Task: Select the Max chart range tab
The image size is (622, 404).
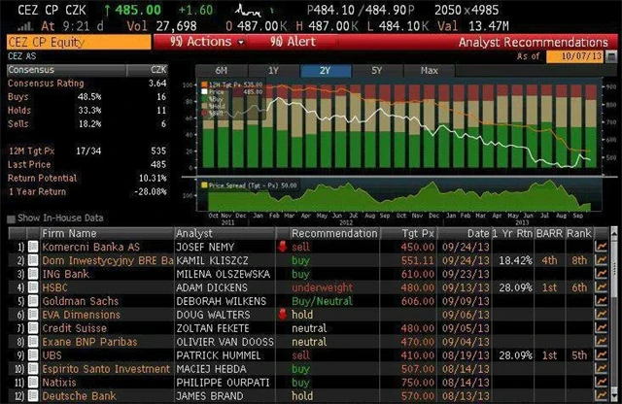Action: (429, 71)
